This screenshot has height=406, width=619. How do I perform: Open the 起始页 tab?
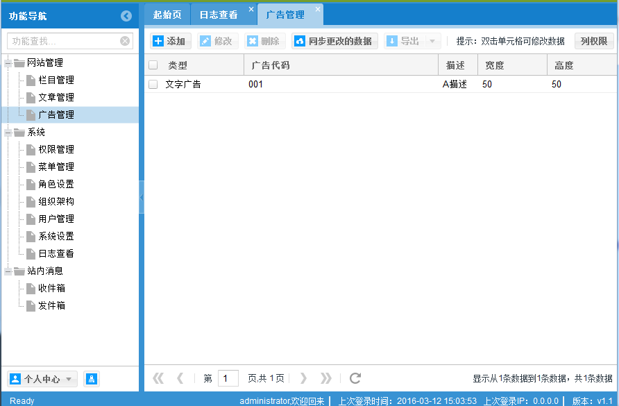pos(167,14)
